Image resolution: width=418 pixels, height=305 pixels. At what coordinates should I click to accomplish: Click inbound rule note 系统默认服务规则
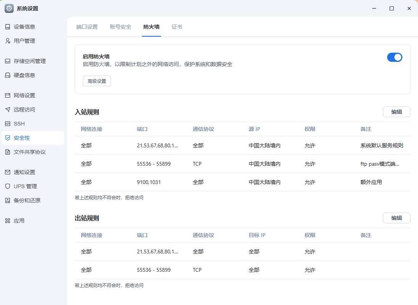point(382,146)
